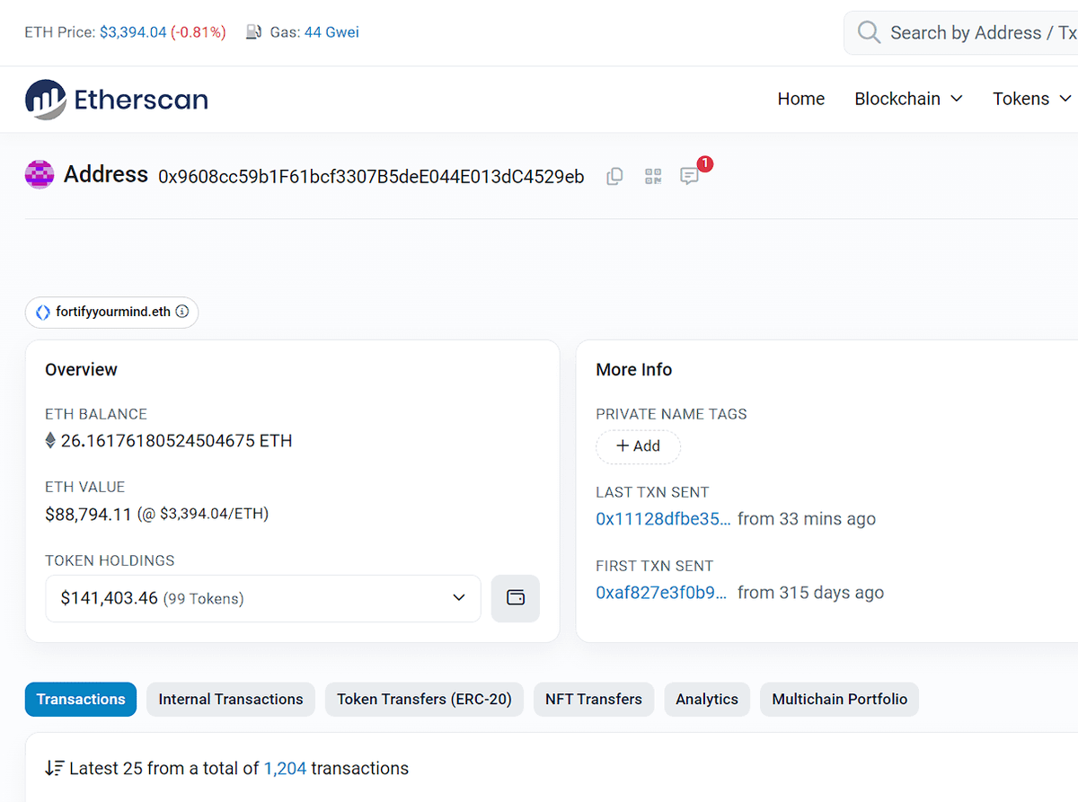Viewport: 1078px width, 802px height.
Task: Open the Analytics tab
Action: tap(707, 699)
